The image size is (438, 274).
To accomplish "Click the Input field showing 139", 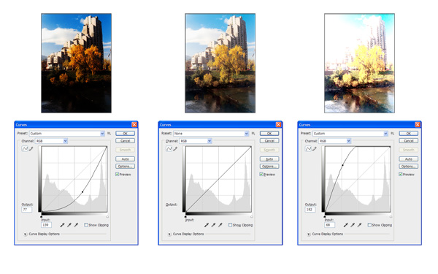I will click(46, 225).
